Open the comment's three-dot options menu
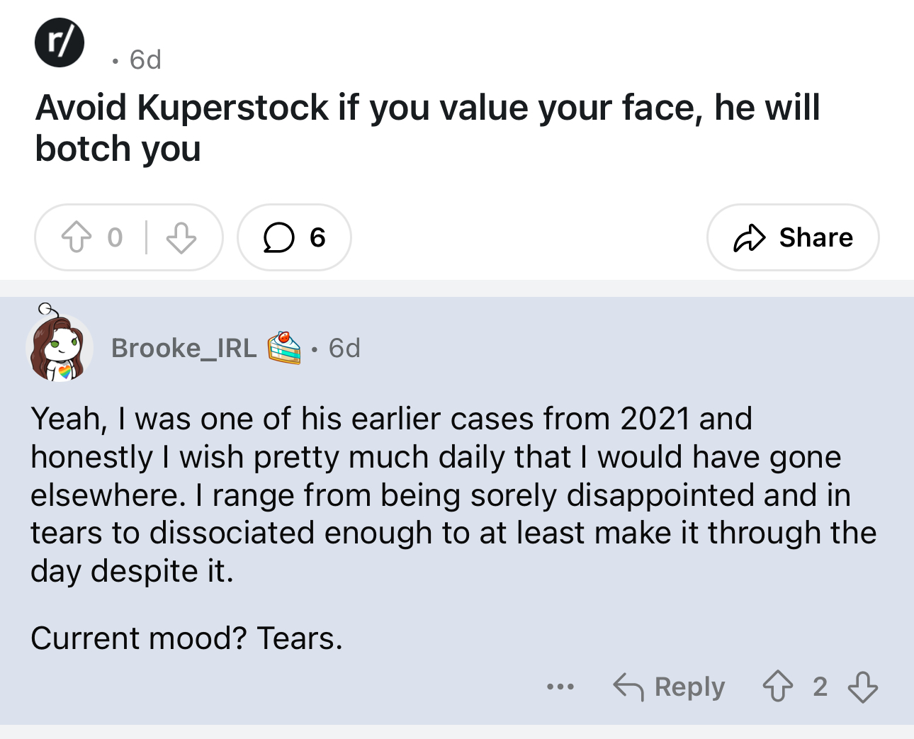The width and height of the screenshot is (914, 739). point(560,687)
